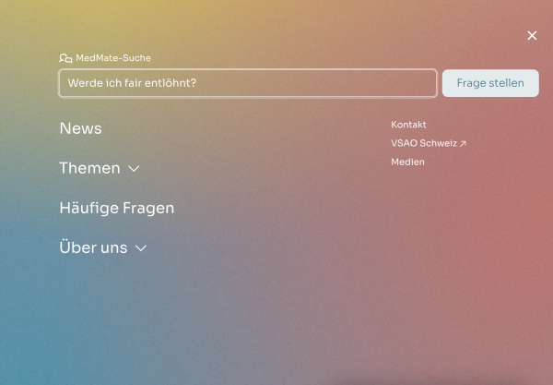
Task: Click the MedMate-Suche chat bubble icon
Action: [x=65, y=58]
